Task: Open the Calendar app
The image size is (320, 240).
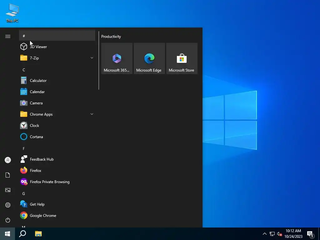Action: click(57, 92)
